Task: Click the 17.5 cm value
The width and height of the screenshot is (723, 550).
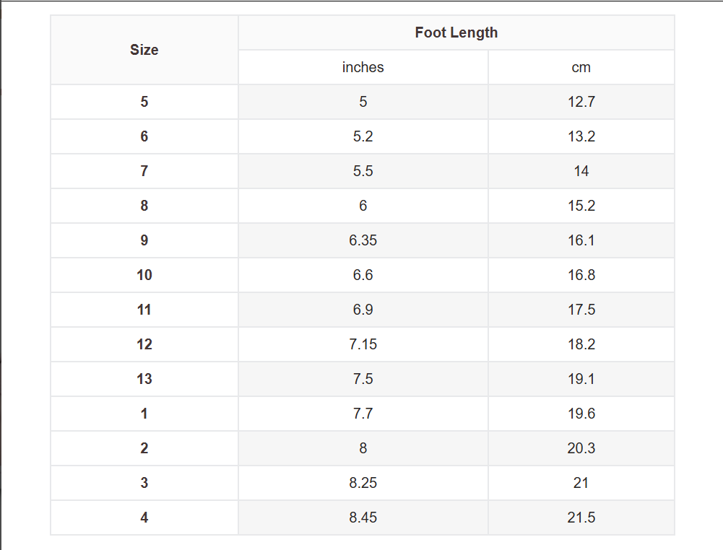Action: coord(581,310)
